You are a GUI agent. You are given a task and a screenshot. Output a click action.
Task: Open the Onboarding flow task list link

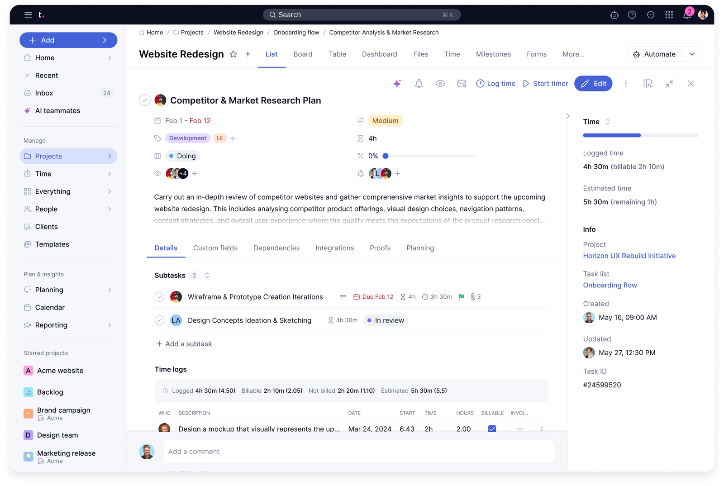click(x=610, y=286)
